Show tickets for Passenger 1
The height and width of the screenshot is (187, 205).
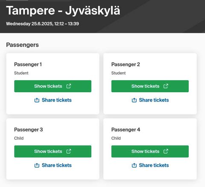pos(53,86)
